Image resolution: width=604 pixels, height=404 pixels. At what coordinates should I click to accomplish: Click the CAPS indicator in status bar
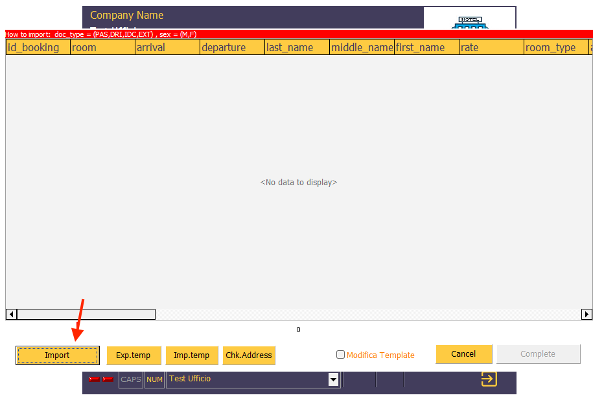(x=131, y=379)
